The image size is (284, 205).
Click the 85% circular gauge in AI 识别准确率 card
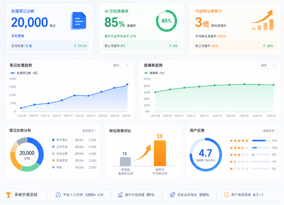click(x=166, y=21)
